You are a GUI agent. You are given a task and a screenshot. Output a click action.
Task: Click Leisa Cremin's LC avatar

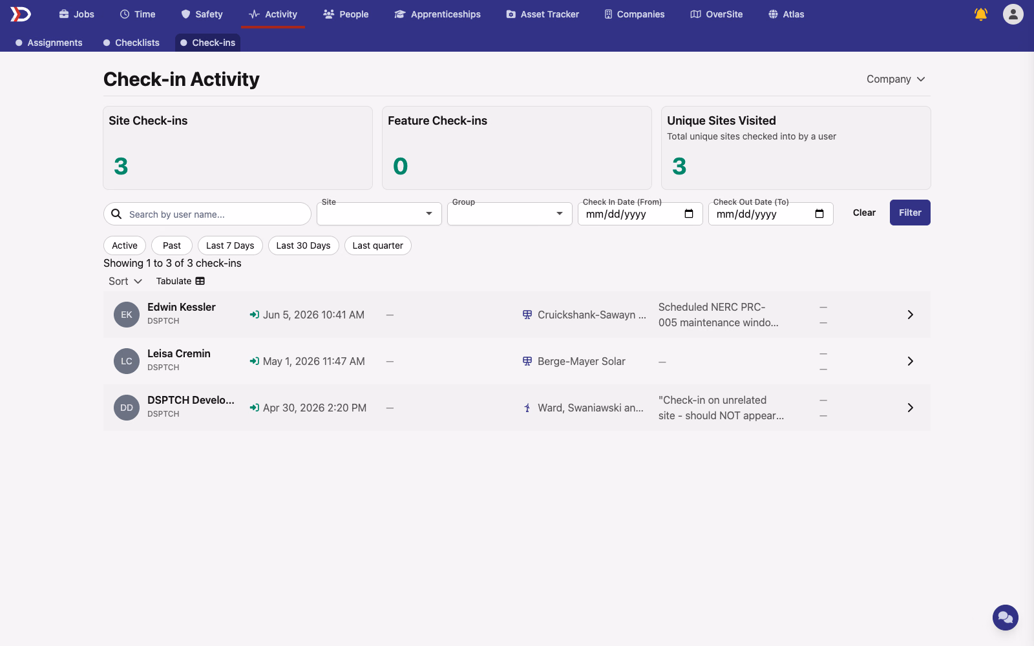[x=127, y=361]
